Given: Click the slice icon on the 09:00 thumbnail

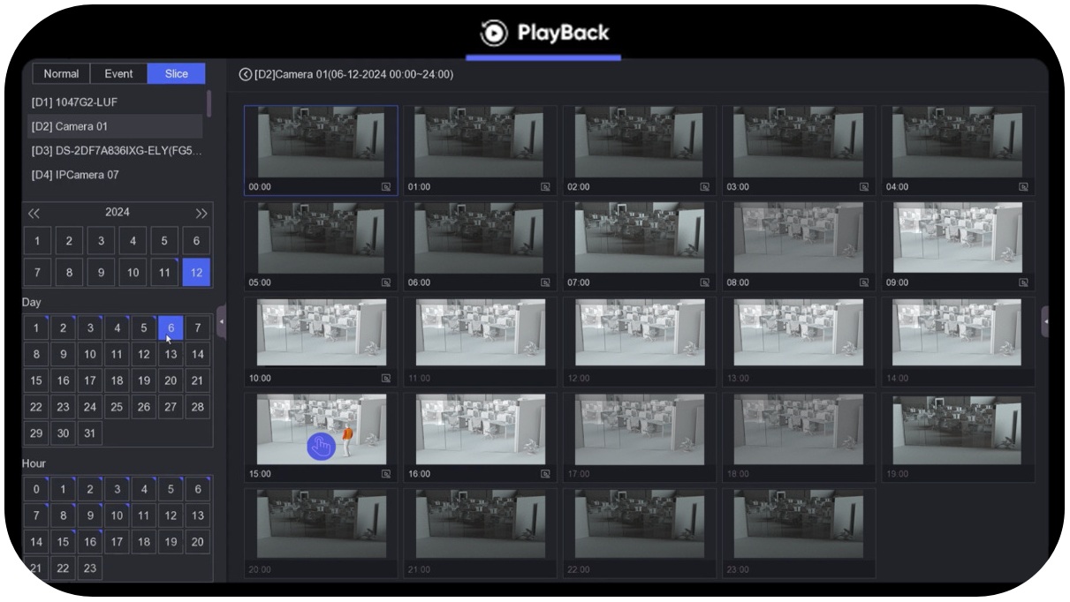Looking at the screenshot, I should 1022,282.
